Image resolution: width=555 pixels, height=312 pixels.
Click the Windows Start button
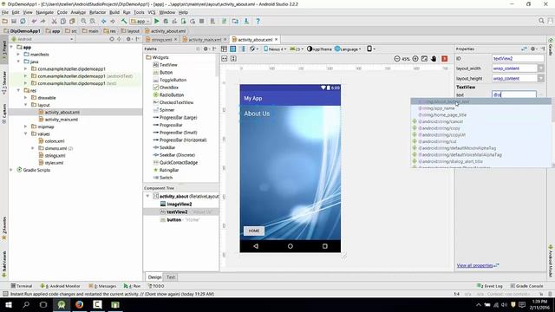[9, 304]
